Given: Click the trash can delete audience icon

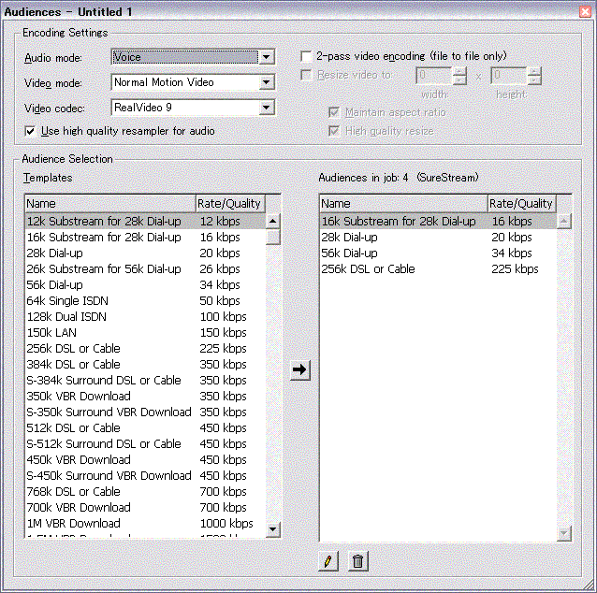Looking at the screenshot, I should (357, 561).
